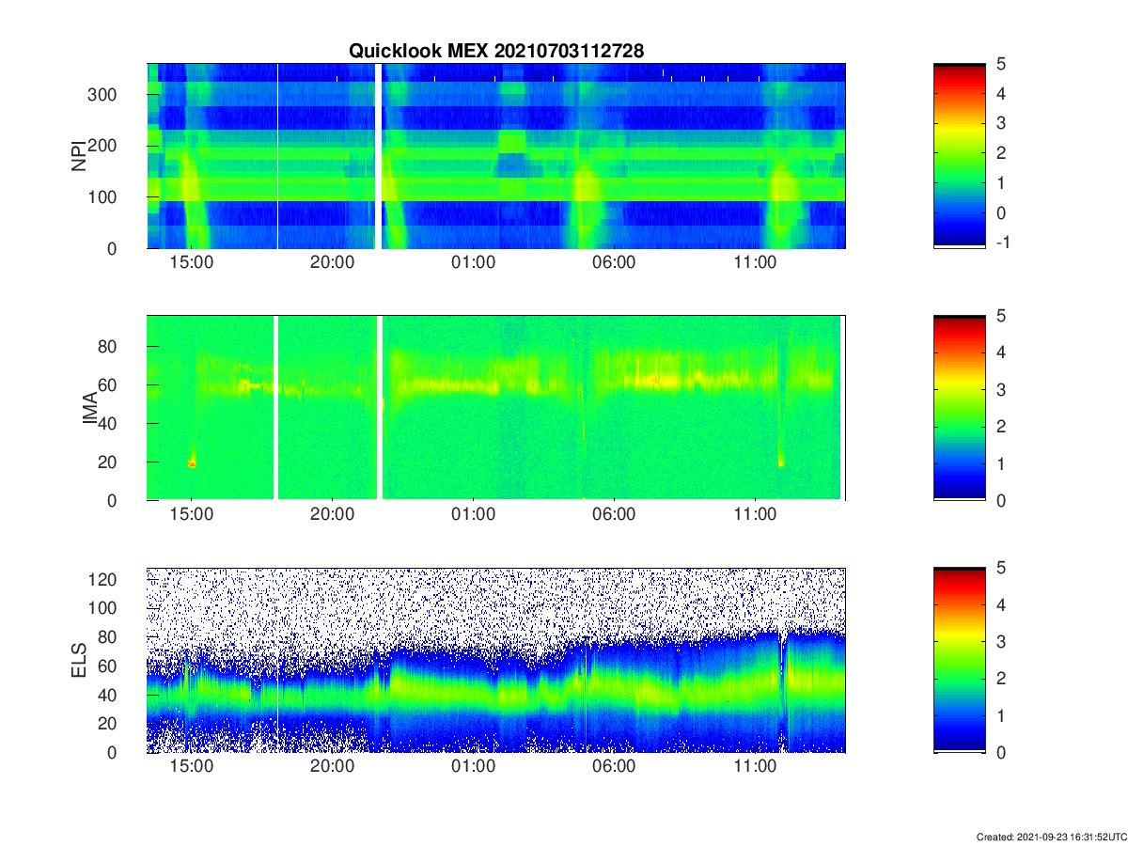
Task: Select the ELS y-axis label
Action: [79, 661]
